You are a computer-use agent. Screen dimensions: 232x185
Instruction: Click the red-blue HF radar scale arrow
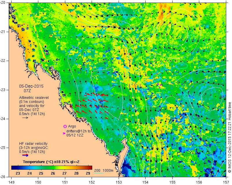tap(25, 155)
